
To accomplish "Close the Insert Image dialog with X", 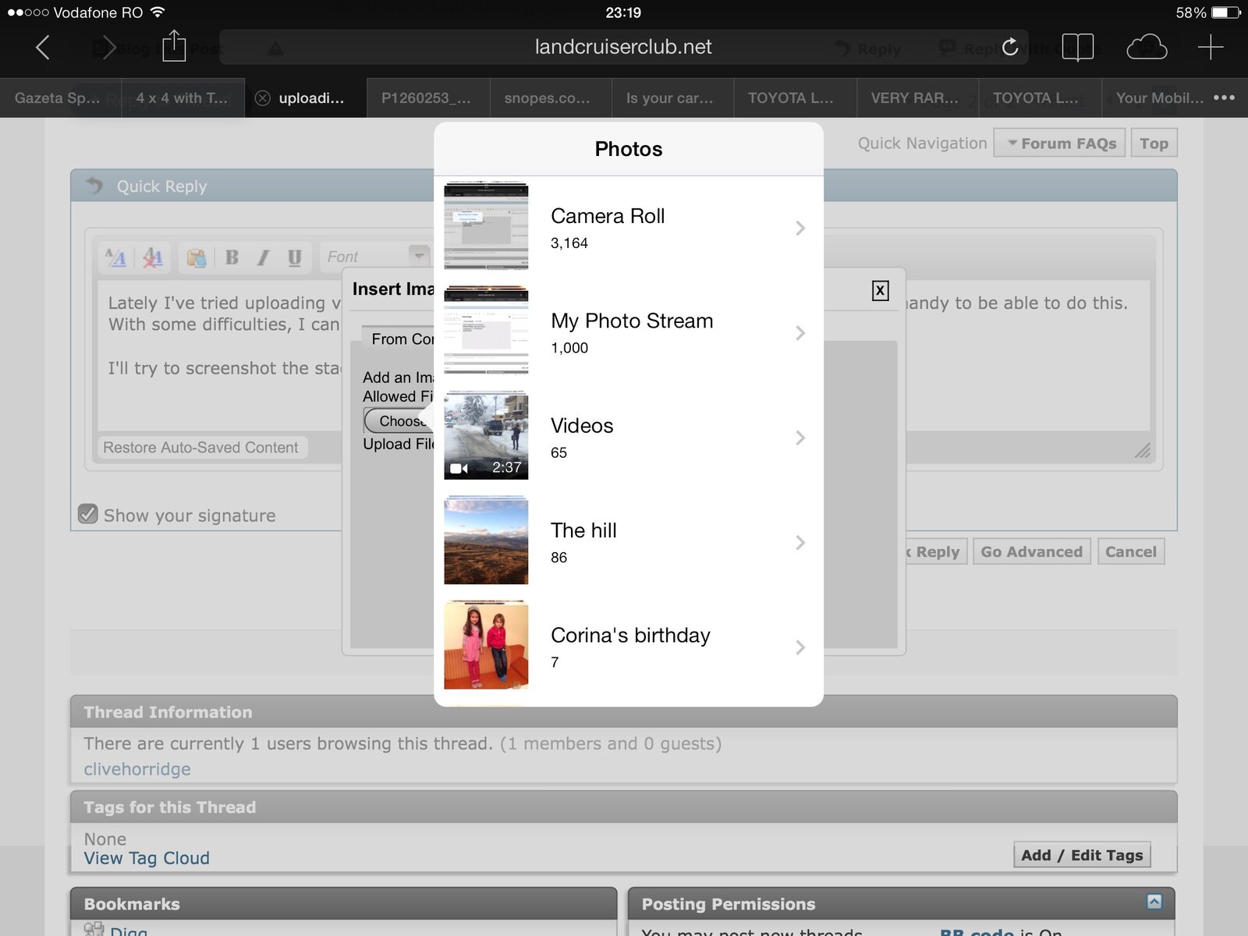I will [x=880, y=290].
